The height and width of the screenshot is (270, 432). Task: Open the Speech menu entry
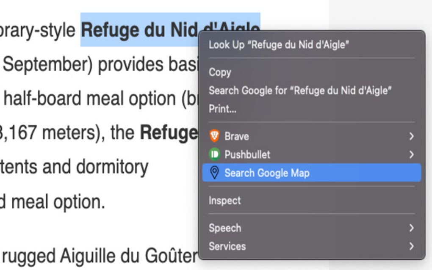coord(225,228)
